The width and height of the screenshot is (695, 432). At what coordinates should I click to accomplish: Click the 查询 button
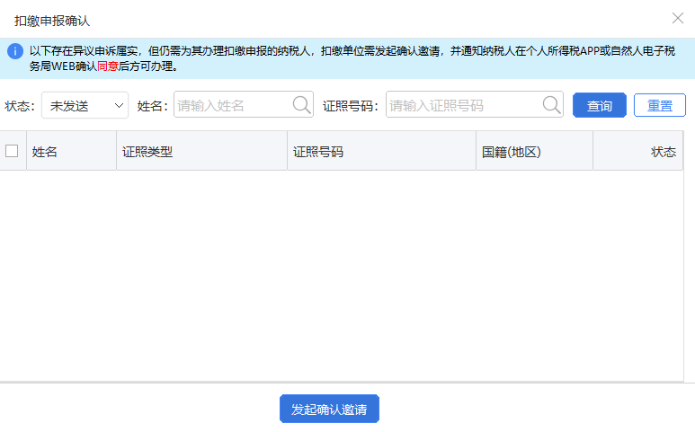pos(600,105)
